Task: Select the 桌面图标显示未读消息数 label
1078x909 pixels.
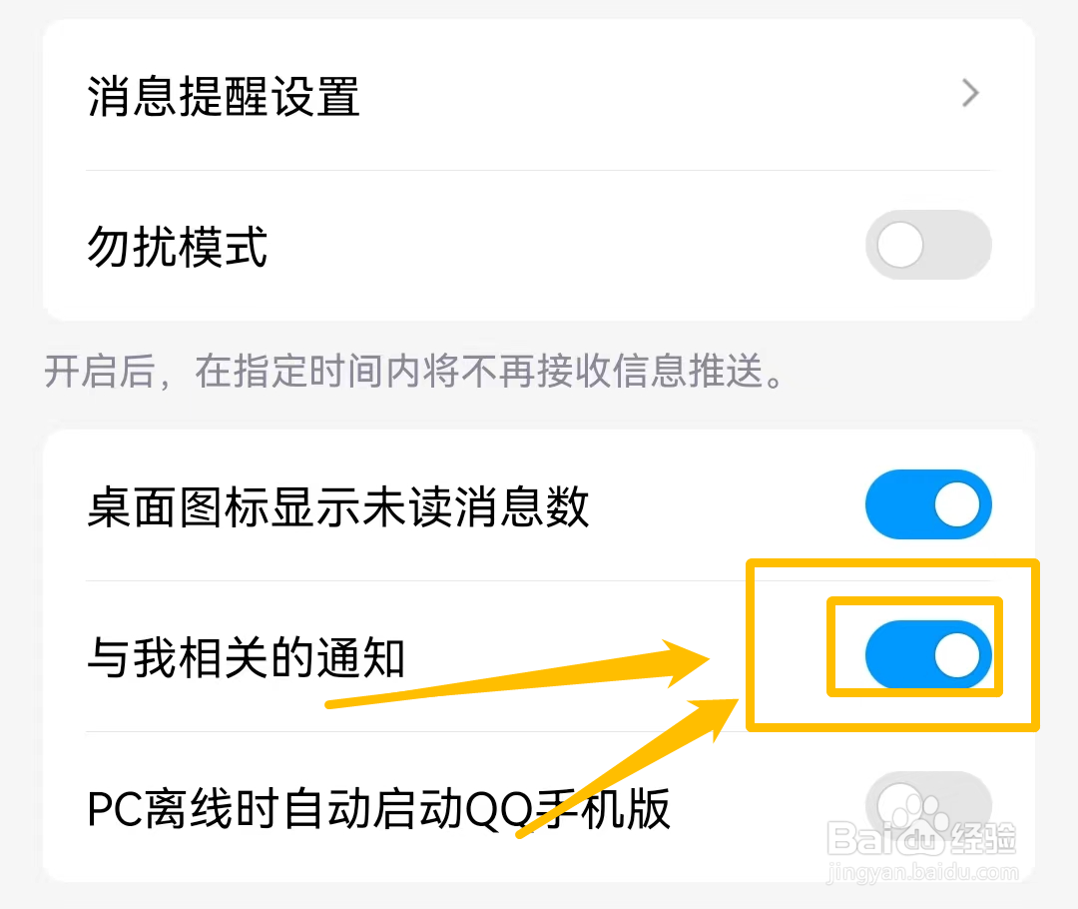Action: 338,507
